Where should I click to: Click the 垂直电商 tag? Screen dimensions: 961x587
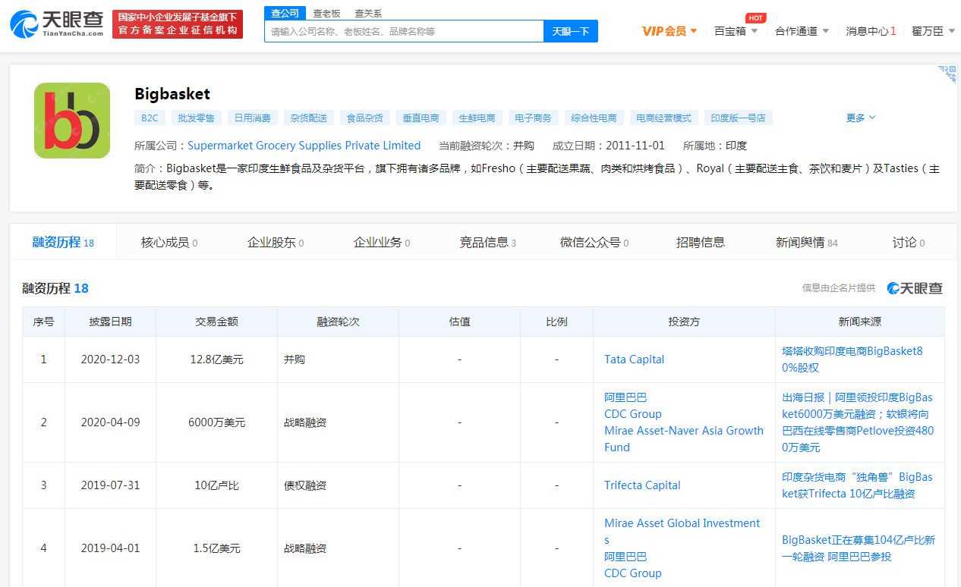421,118
